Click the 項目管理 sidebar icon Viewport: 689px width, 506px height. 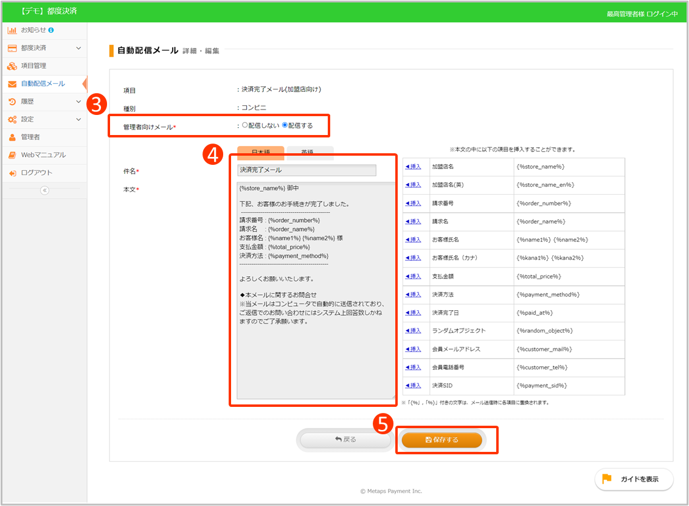[12, 66]
